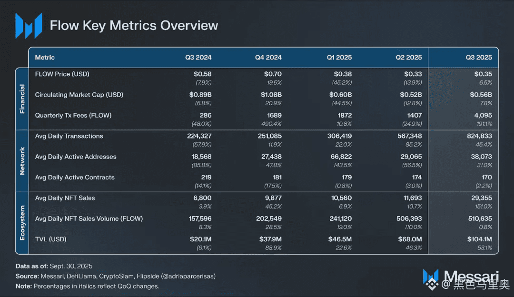Click the '224,327' daily transactions cell
Viewport: 514px width, 297px height.
pyautogui.click(x=199, y=136)
